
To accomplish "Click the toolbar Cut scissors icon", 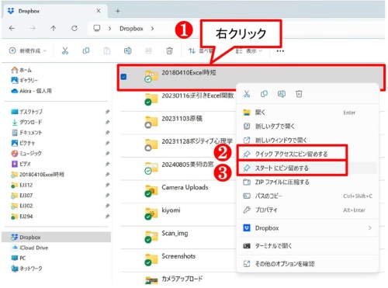I will click(x=65, y=50).
